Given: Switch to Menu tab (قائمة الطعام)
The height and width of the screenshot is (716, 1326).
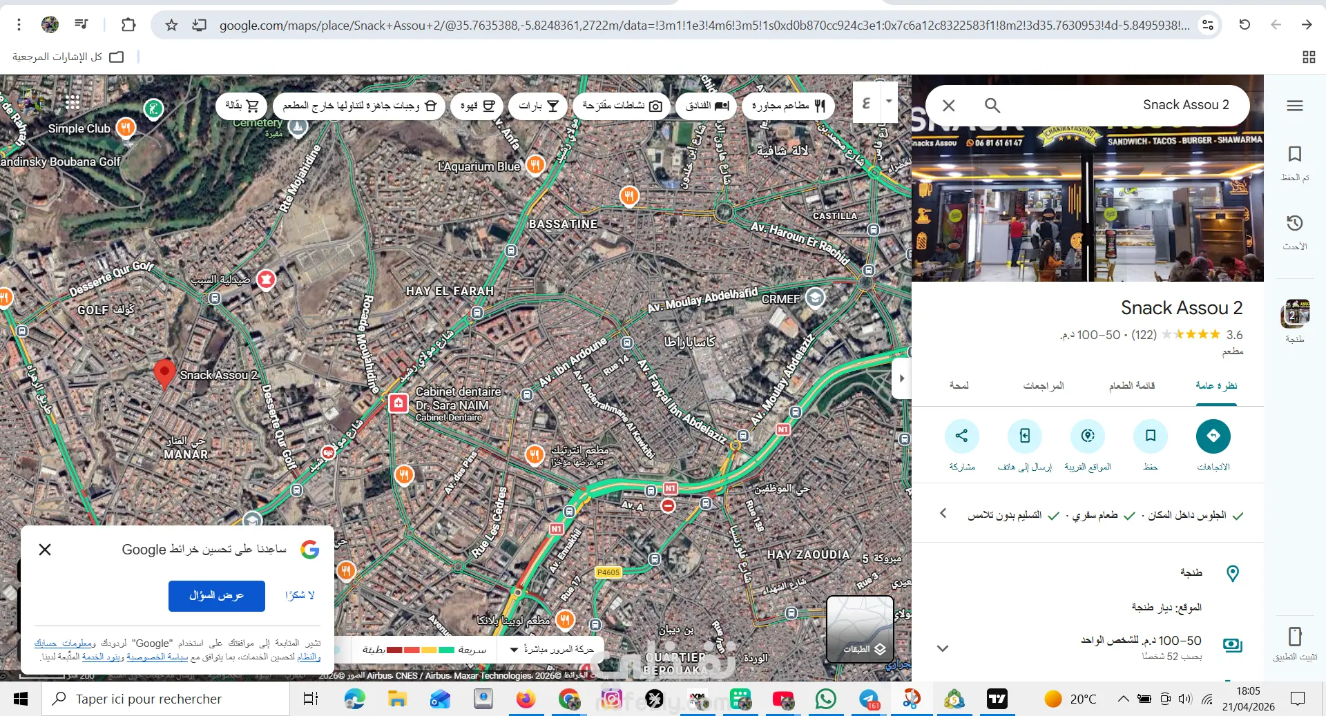Looking at the screenshot, I should (1132, 386).
